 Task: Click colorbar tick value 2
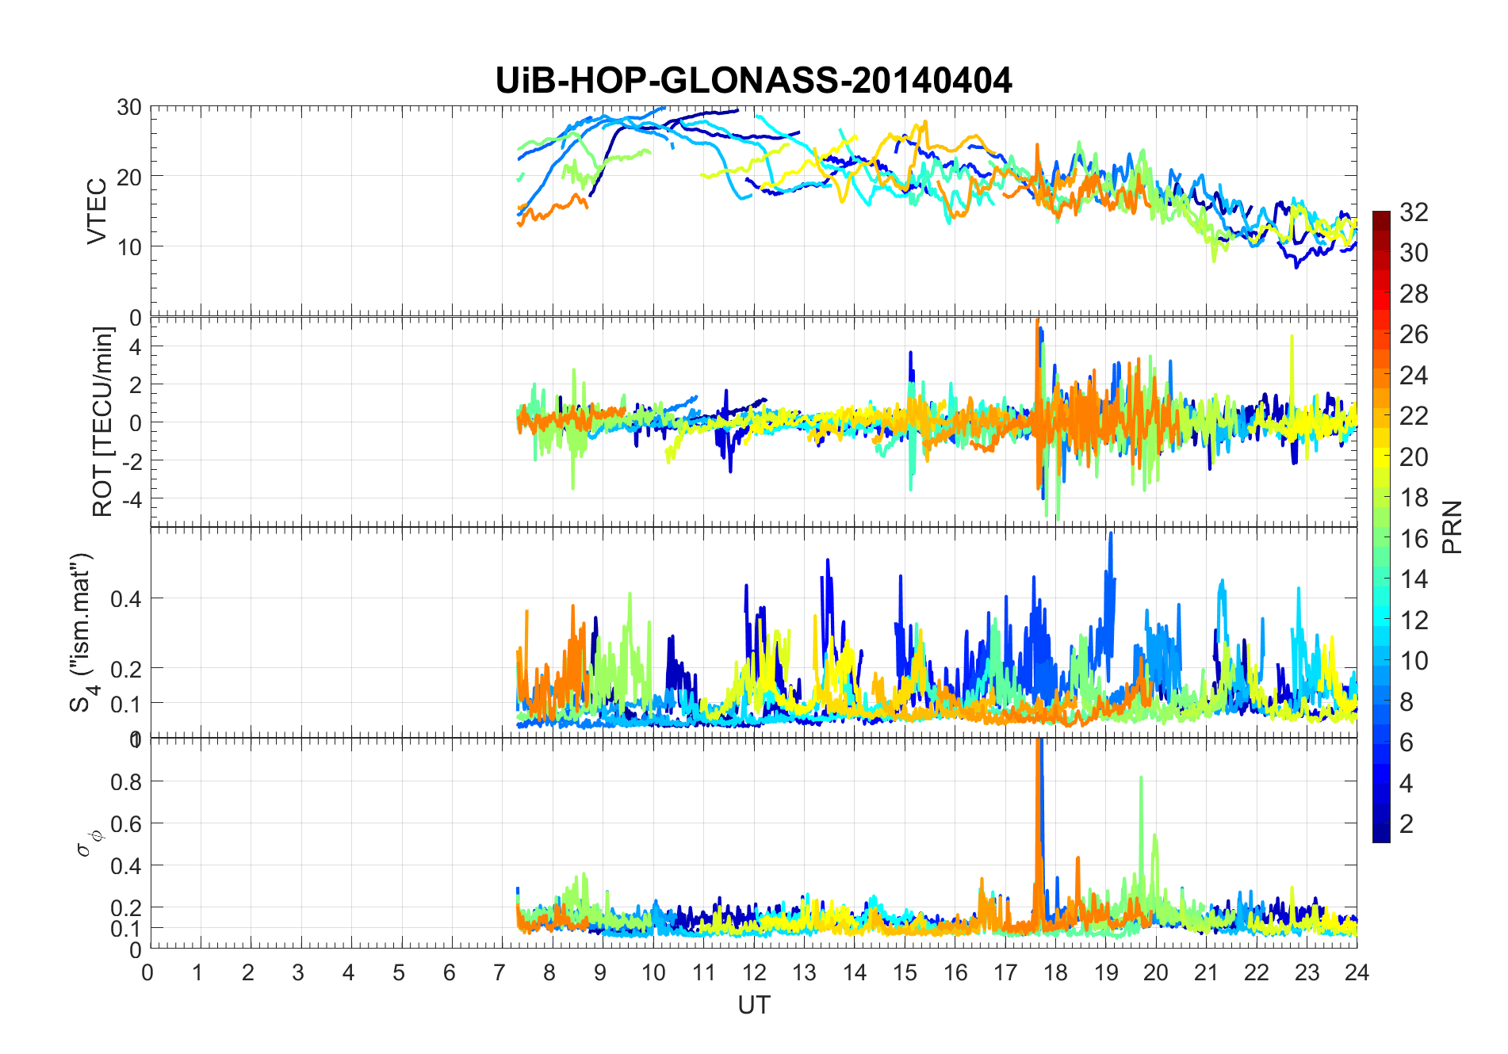1407,824
